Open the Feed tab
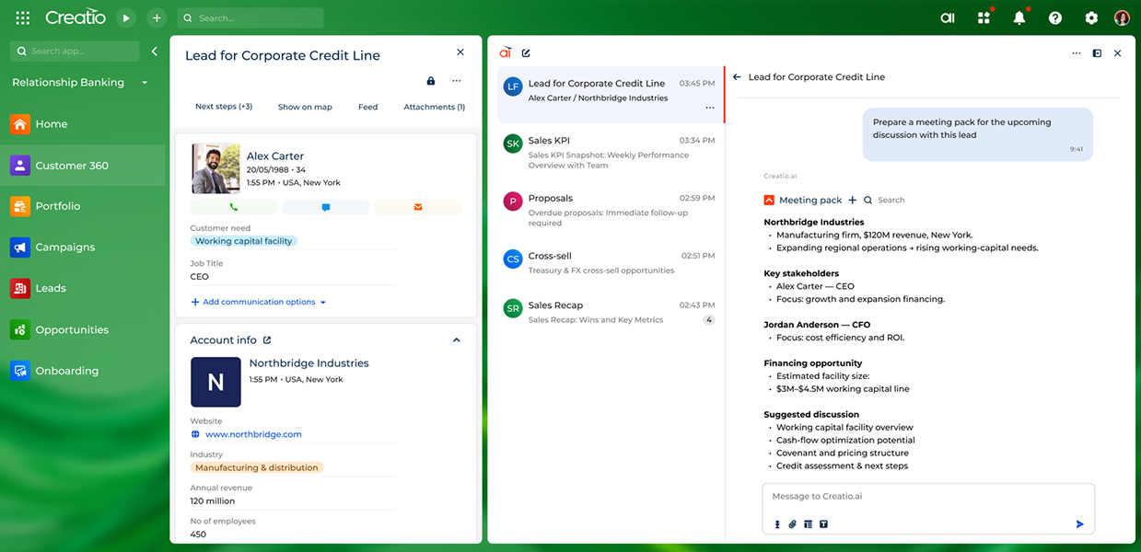The image size is (1141, 552). [x=368, y=107]
